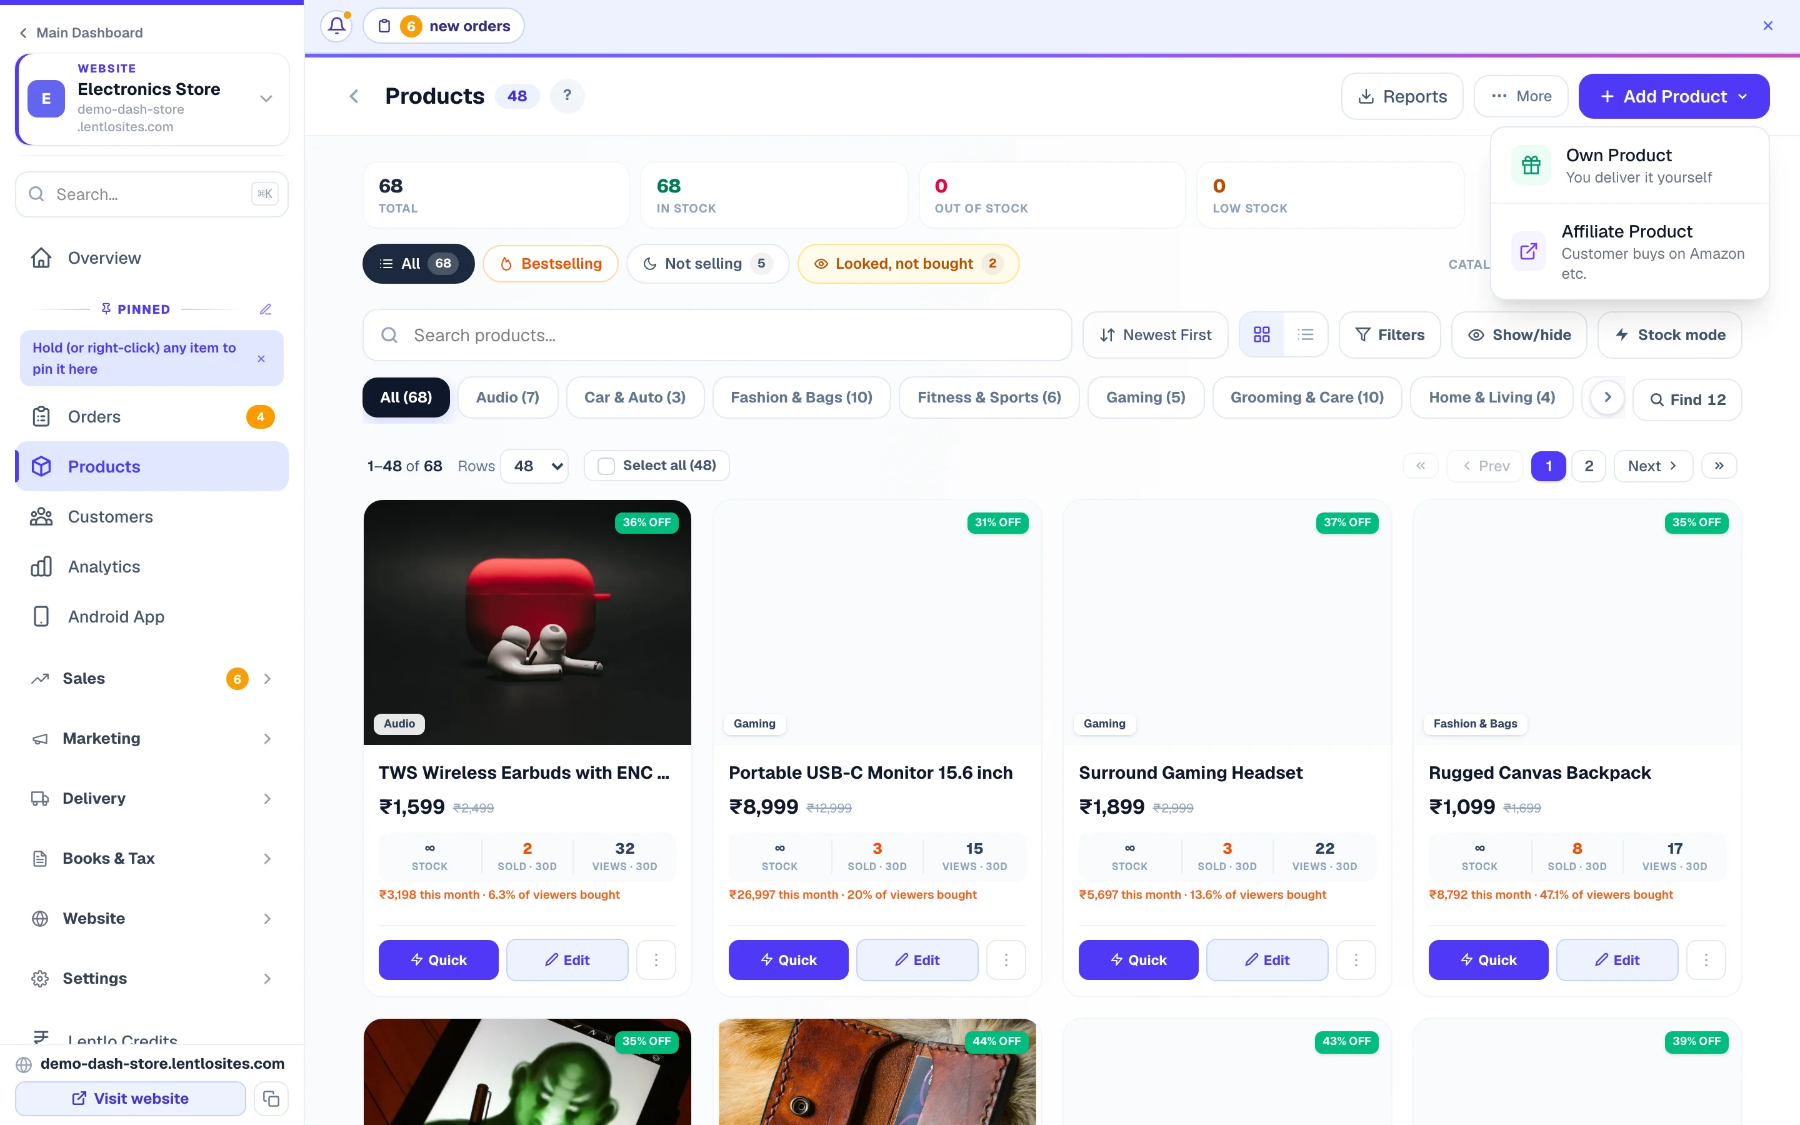Edit the Portable USB-C Monitor product
Viewport: 1800px width, 1125px height.
917,960
